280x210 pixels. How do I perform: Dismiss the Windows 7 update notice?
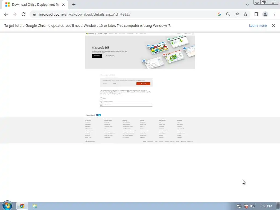[273, 25]
